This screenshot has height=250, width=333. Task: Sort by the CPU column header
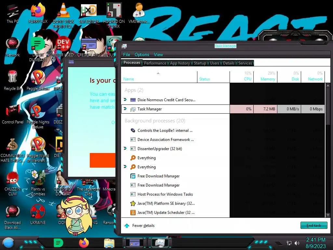pyautogui.click(x=242, y=77)
